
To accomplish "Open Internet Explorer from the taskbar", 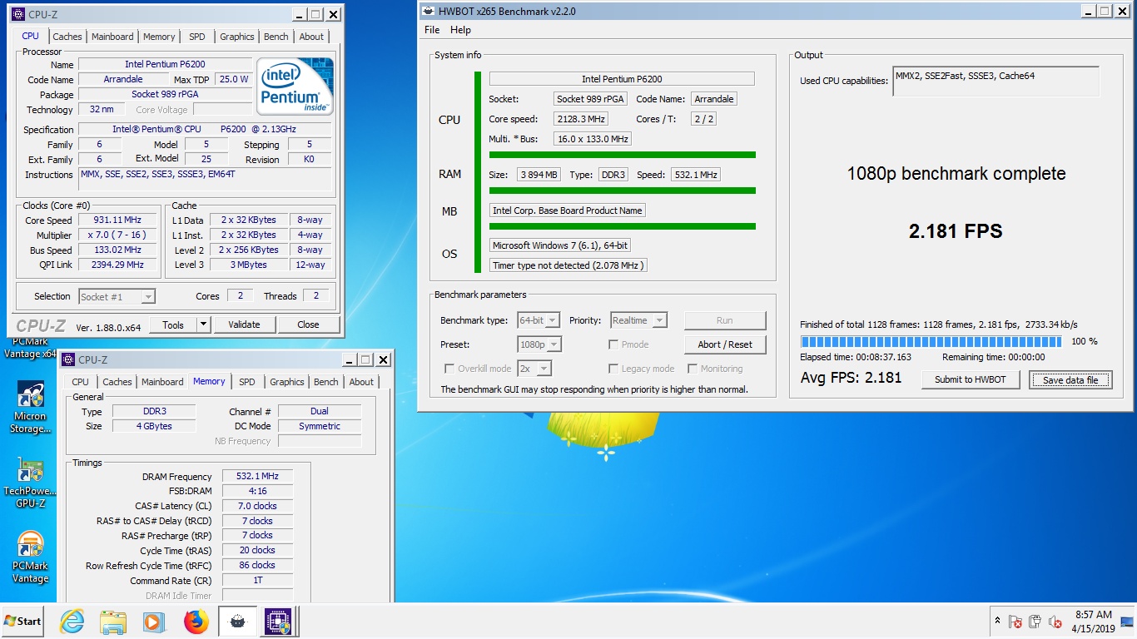I will click(x=72, y=622).
